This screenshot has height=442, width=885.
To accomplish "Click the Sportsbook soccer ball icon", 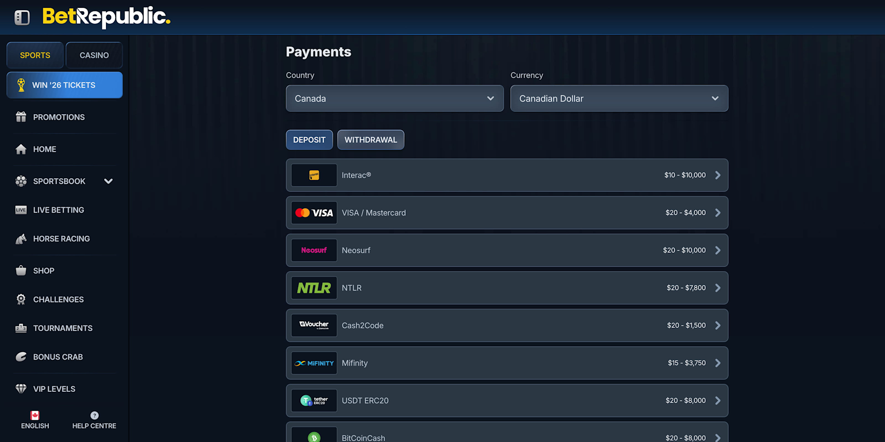I will pos(21,181).
